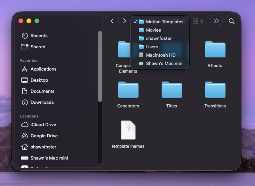Select Macintosh HD from path menu
The height and width of the screenshot is (186, 255).
click(161, 55)
